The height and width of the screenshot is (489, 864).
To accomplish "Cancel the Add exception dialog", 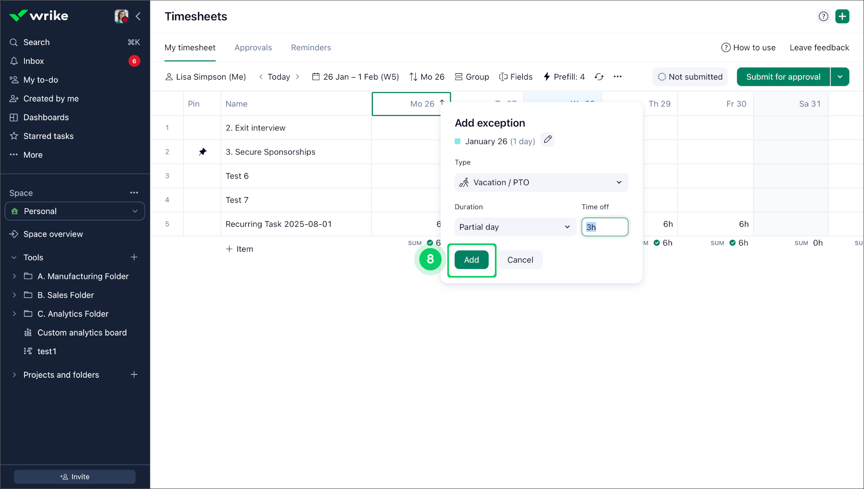I will [x=520, y=260].
